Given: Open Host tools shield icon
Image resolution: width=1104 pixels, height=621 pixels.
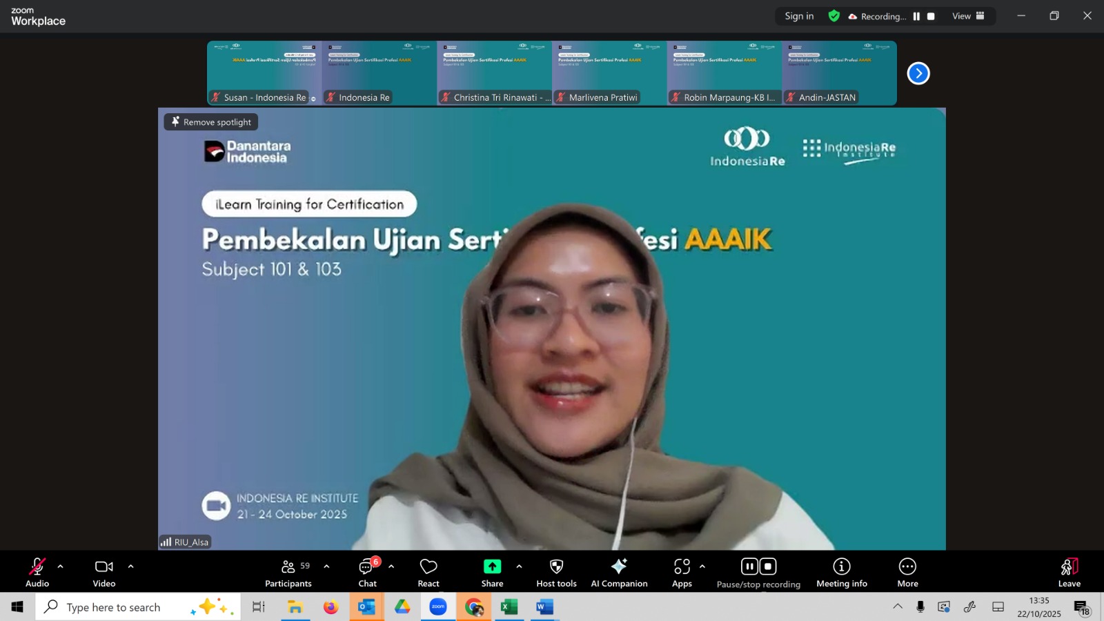Looking at the screenshot, I should point(556,573).
